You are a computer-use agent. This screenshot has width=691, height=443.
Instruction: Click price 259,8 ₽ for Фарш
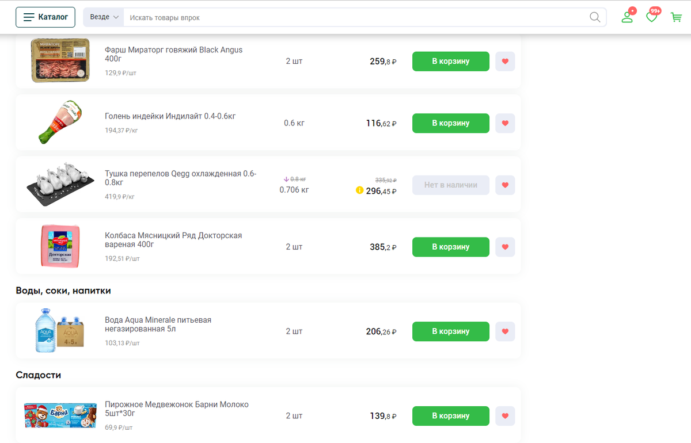coord(383,62)
